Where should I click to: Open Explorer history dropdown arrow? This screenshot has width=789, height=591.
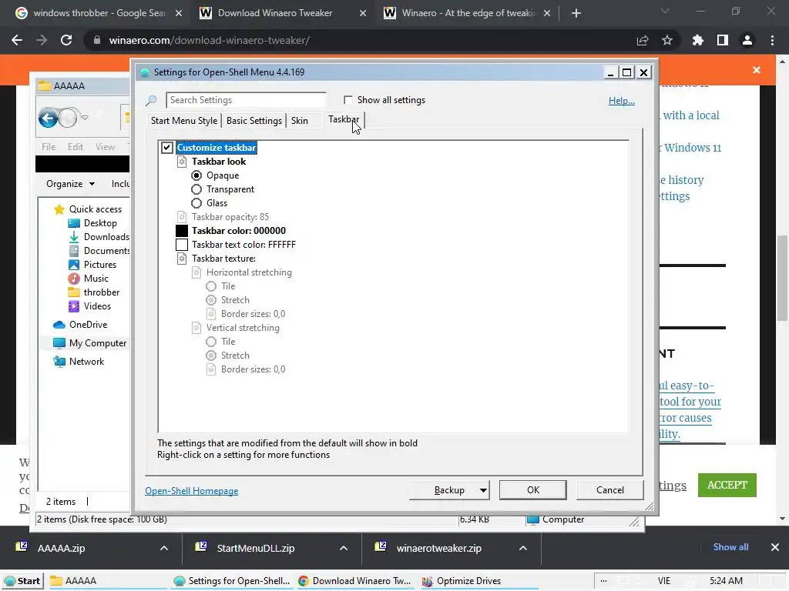85,118
